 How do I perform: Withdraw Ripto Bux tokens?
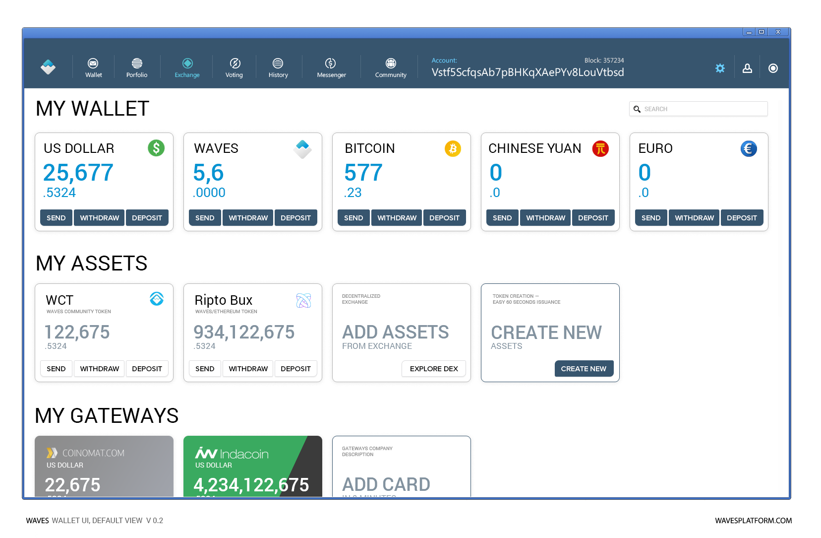248,369
